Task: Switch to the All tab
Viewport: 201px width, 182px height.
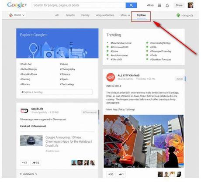Action: (57, 15)
